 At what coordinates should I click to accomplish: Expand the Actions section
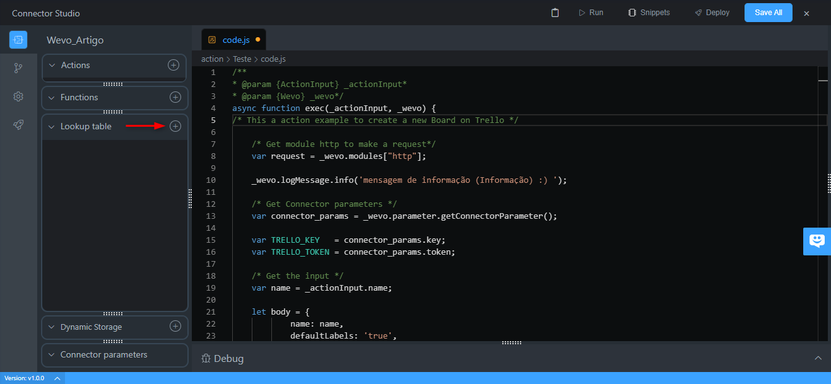pyautogui.click(x=52, y=66)
